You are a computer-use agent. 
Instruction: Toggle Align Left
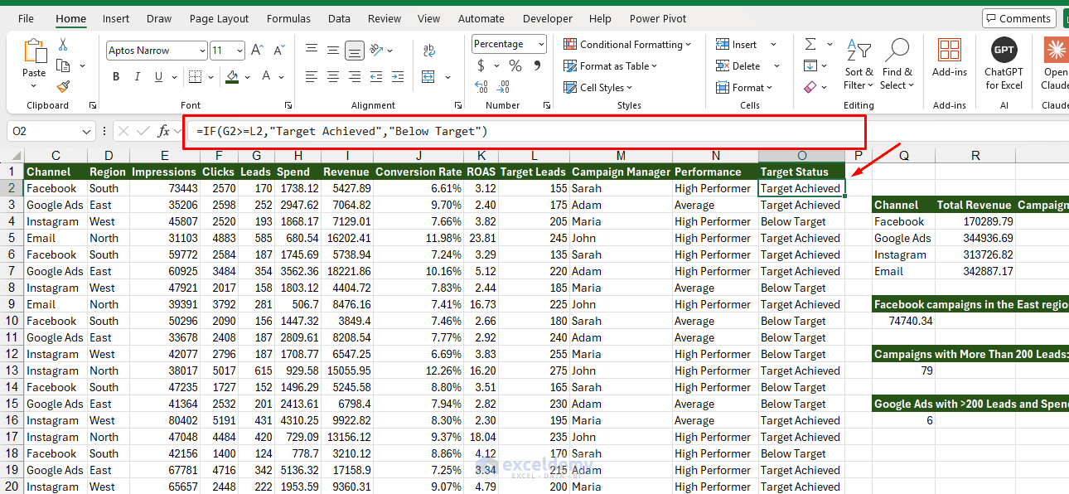(x=312, y=77)
